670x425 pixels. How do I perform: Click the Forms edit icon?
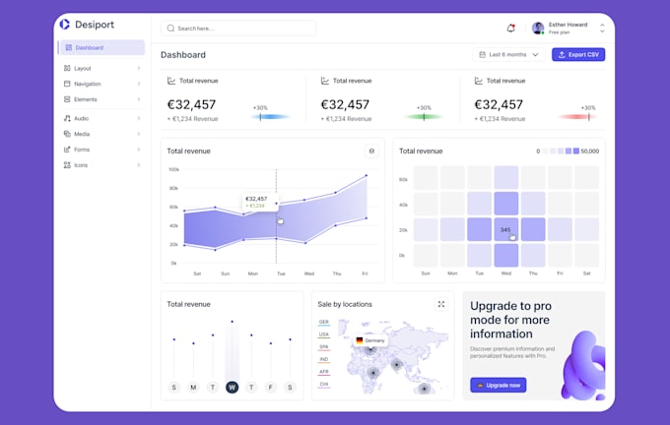[67, 150]
